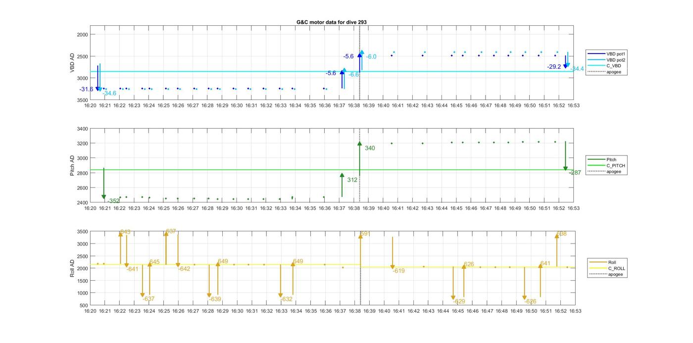Click the "1500" tick on Roll axis

[x=82, y=281]
